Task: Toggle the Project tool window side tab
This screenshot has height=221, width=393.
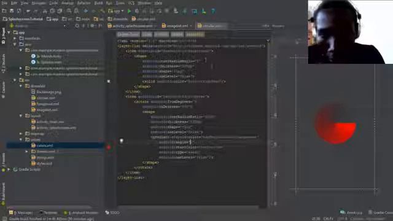Action: click(3, 36)
